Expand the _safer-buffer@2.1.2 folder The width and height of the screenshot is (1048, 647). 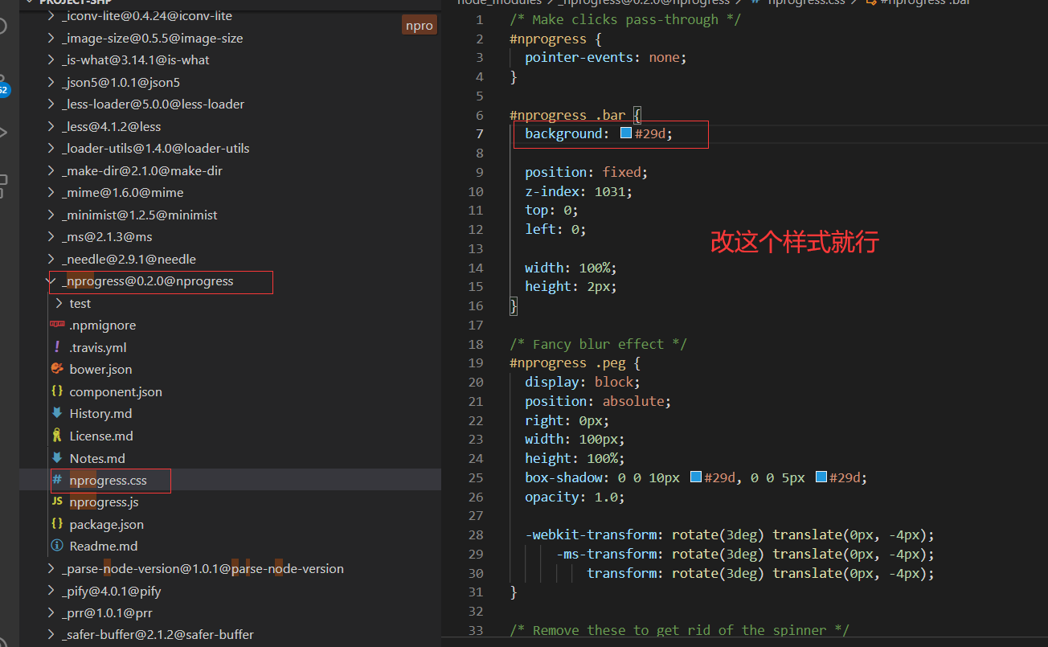[52, 634]
